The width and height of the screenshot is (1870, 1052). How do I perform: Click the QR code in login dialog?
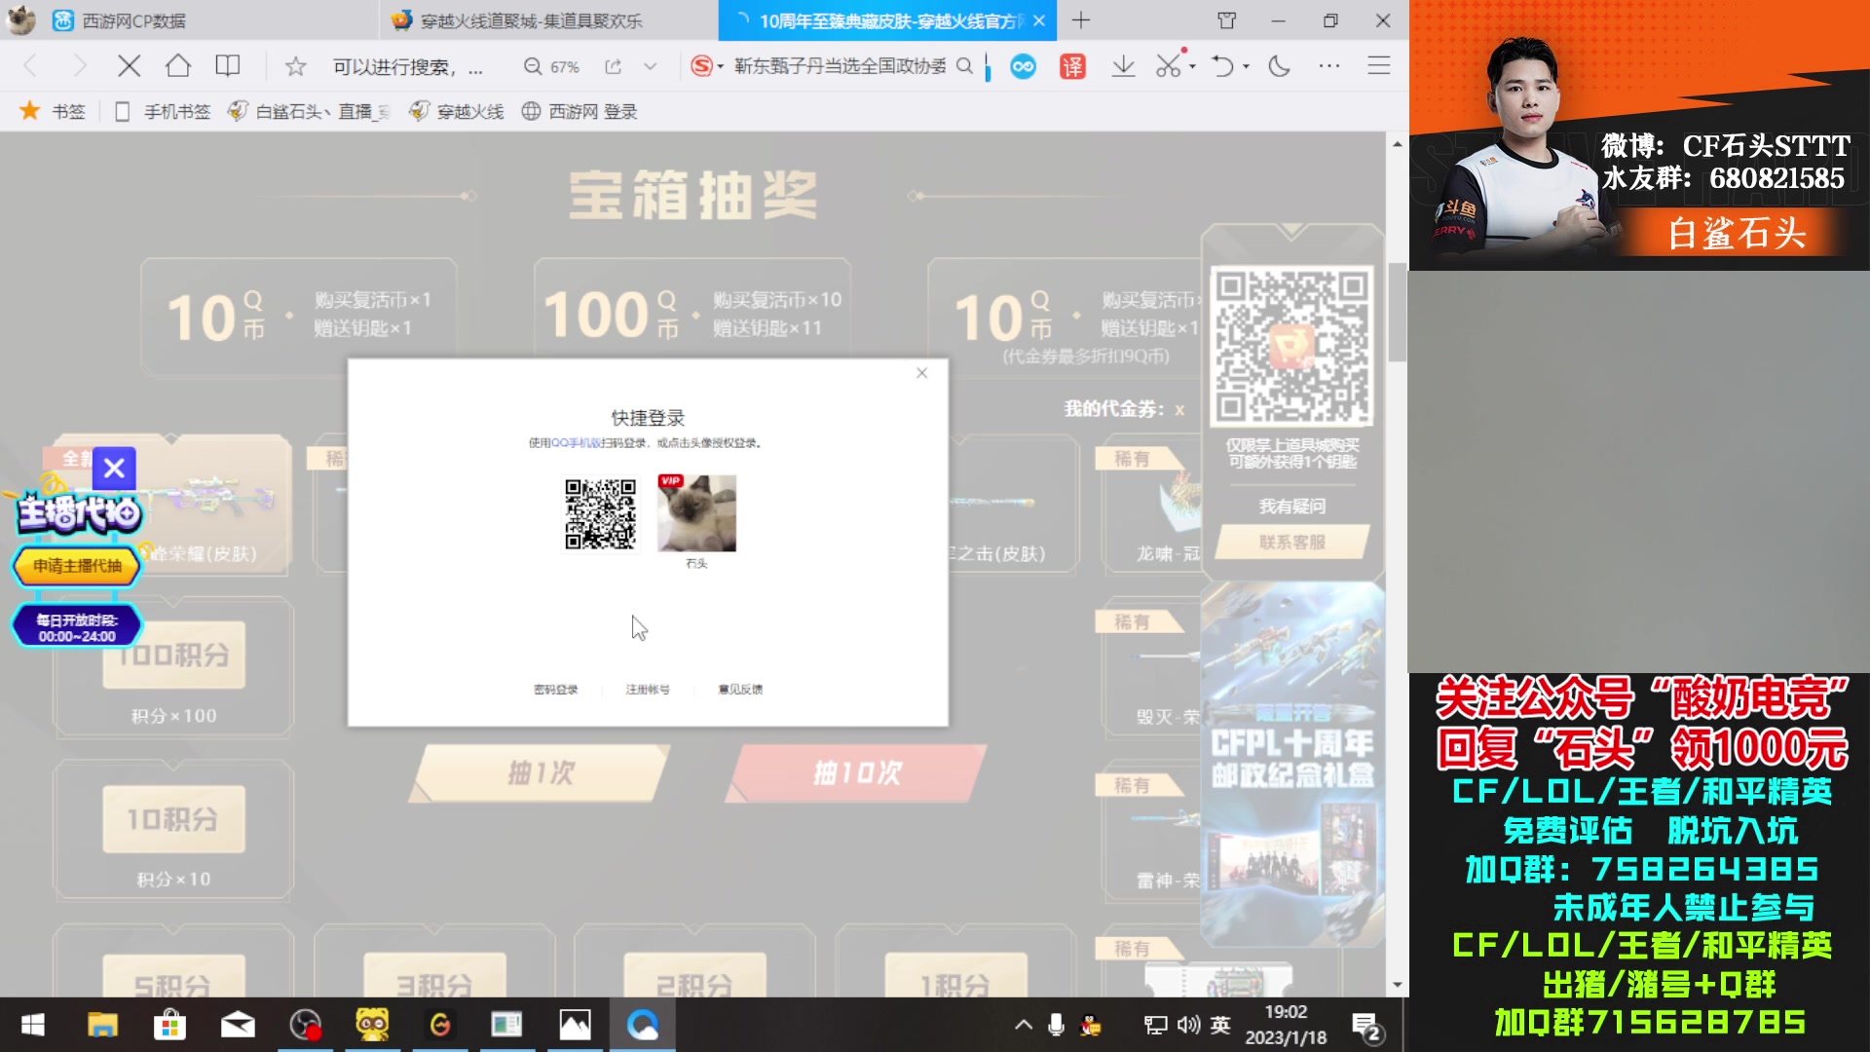(600, 514)
